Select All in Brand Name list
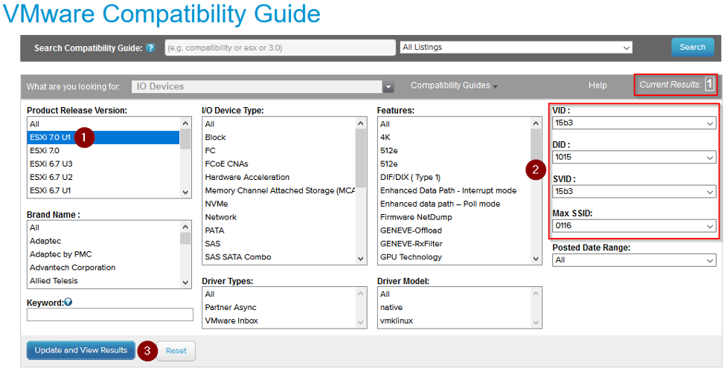Viewport: 727px width, 371px height. pos(103,228)
